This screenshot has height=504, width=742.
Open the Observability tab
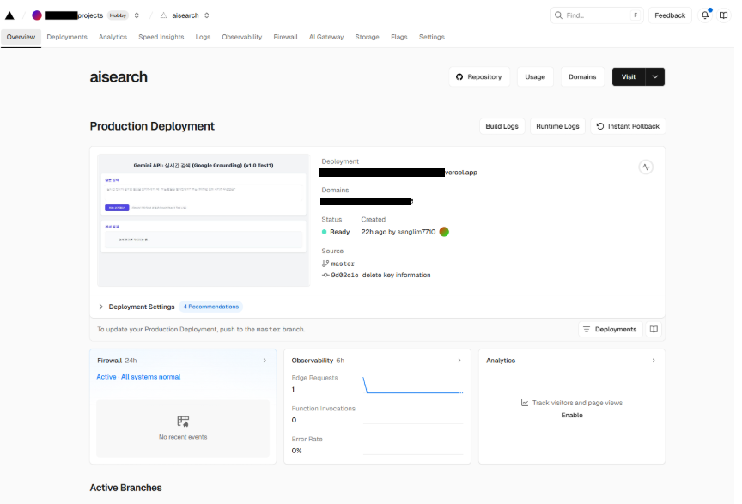pos(242,37)
